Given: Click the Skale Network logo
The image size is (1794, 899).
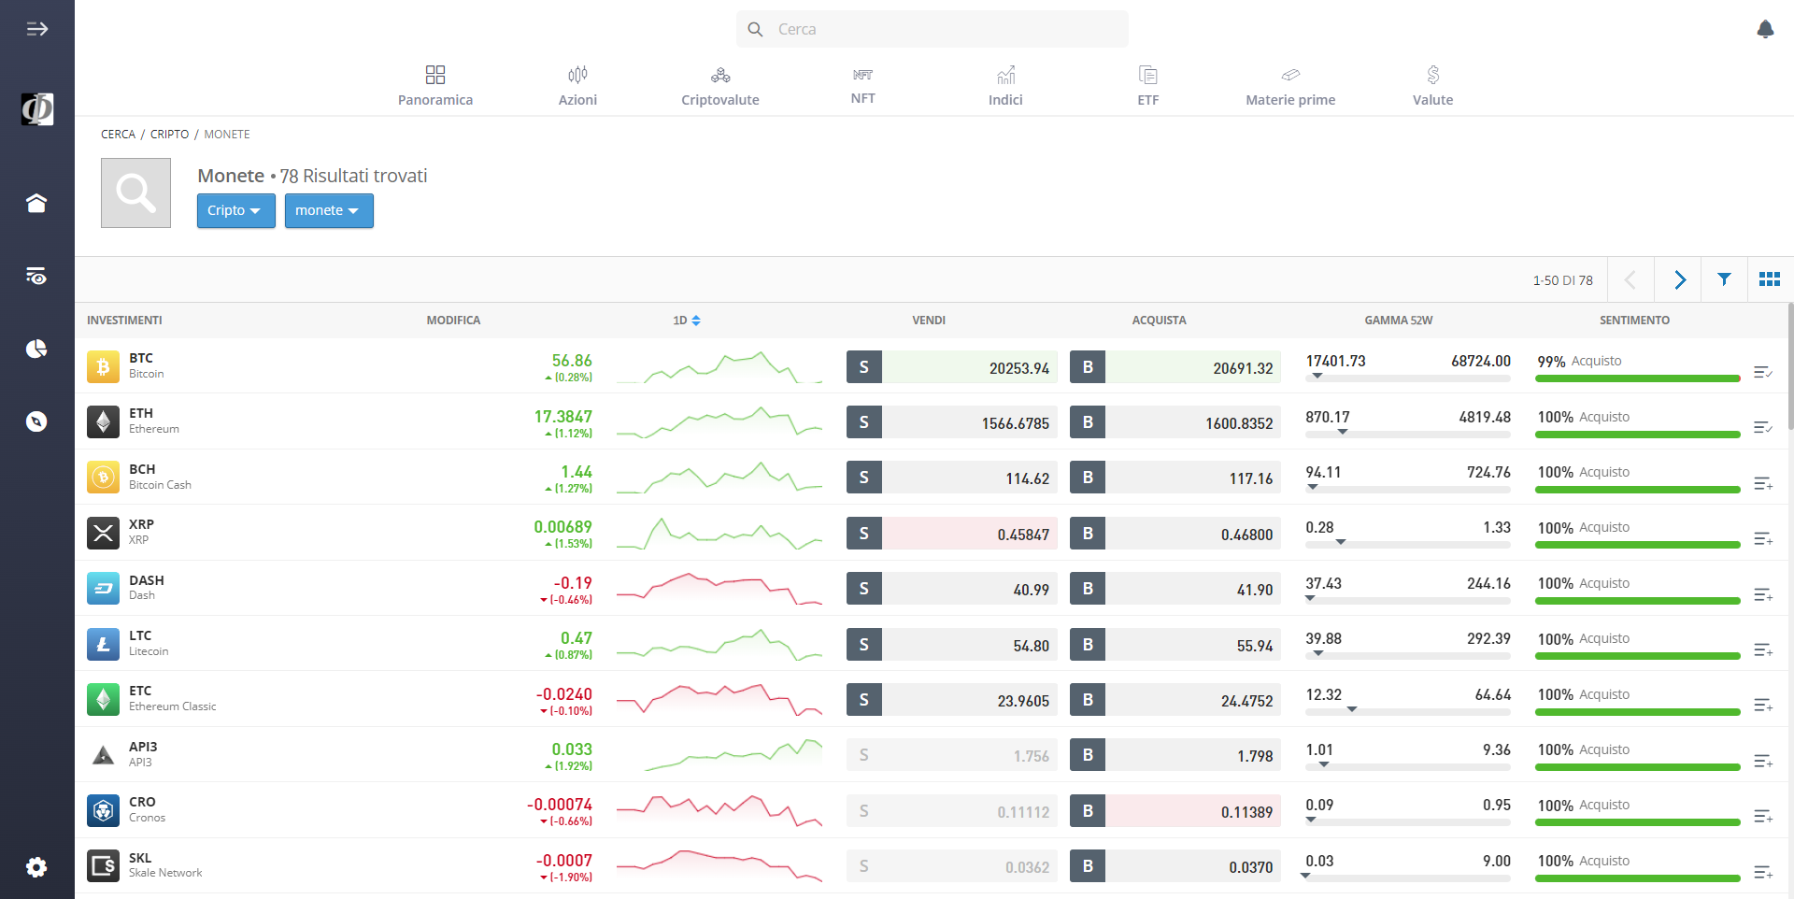Looking at the screenshot, I should coord(103,865).
